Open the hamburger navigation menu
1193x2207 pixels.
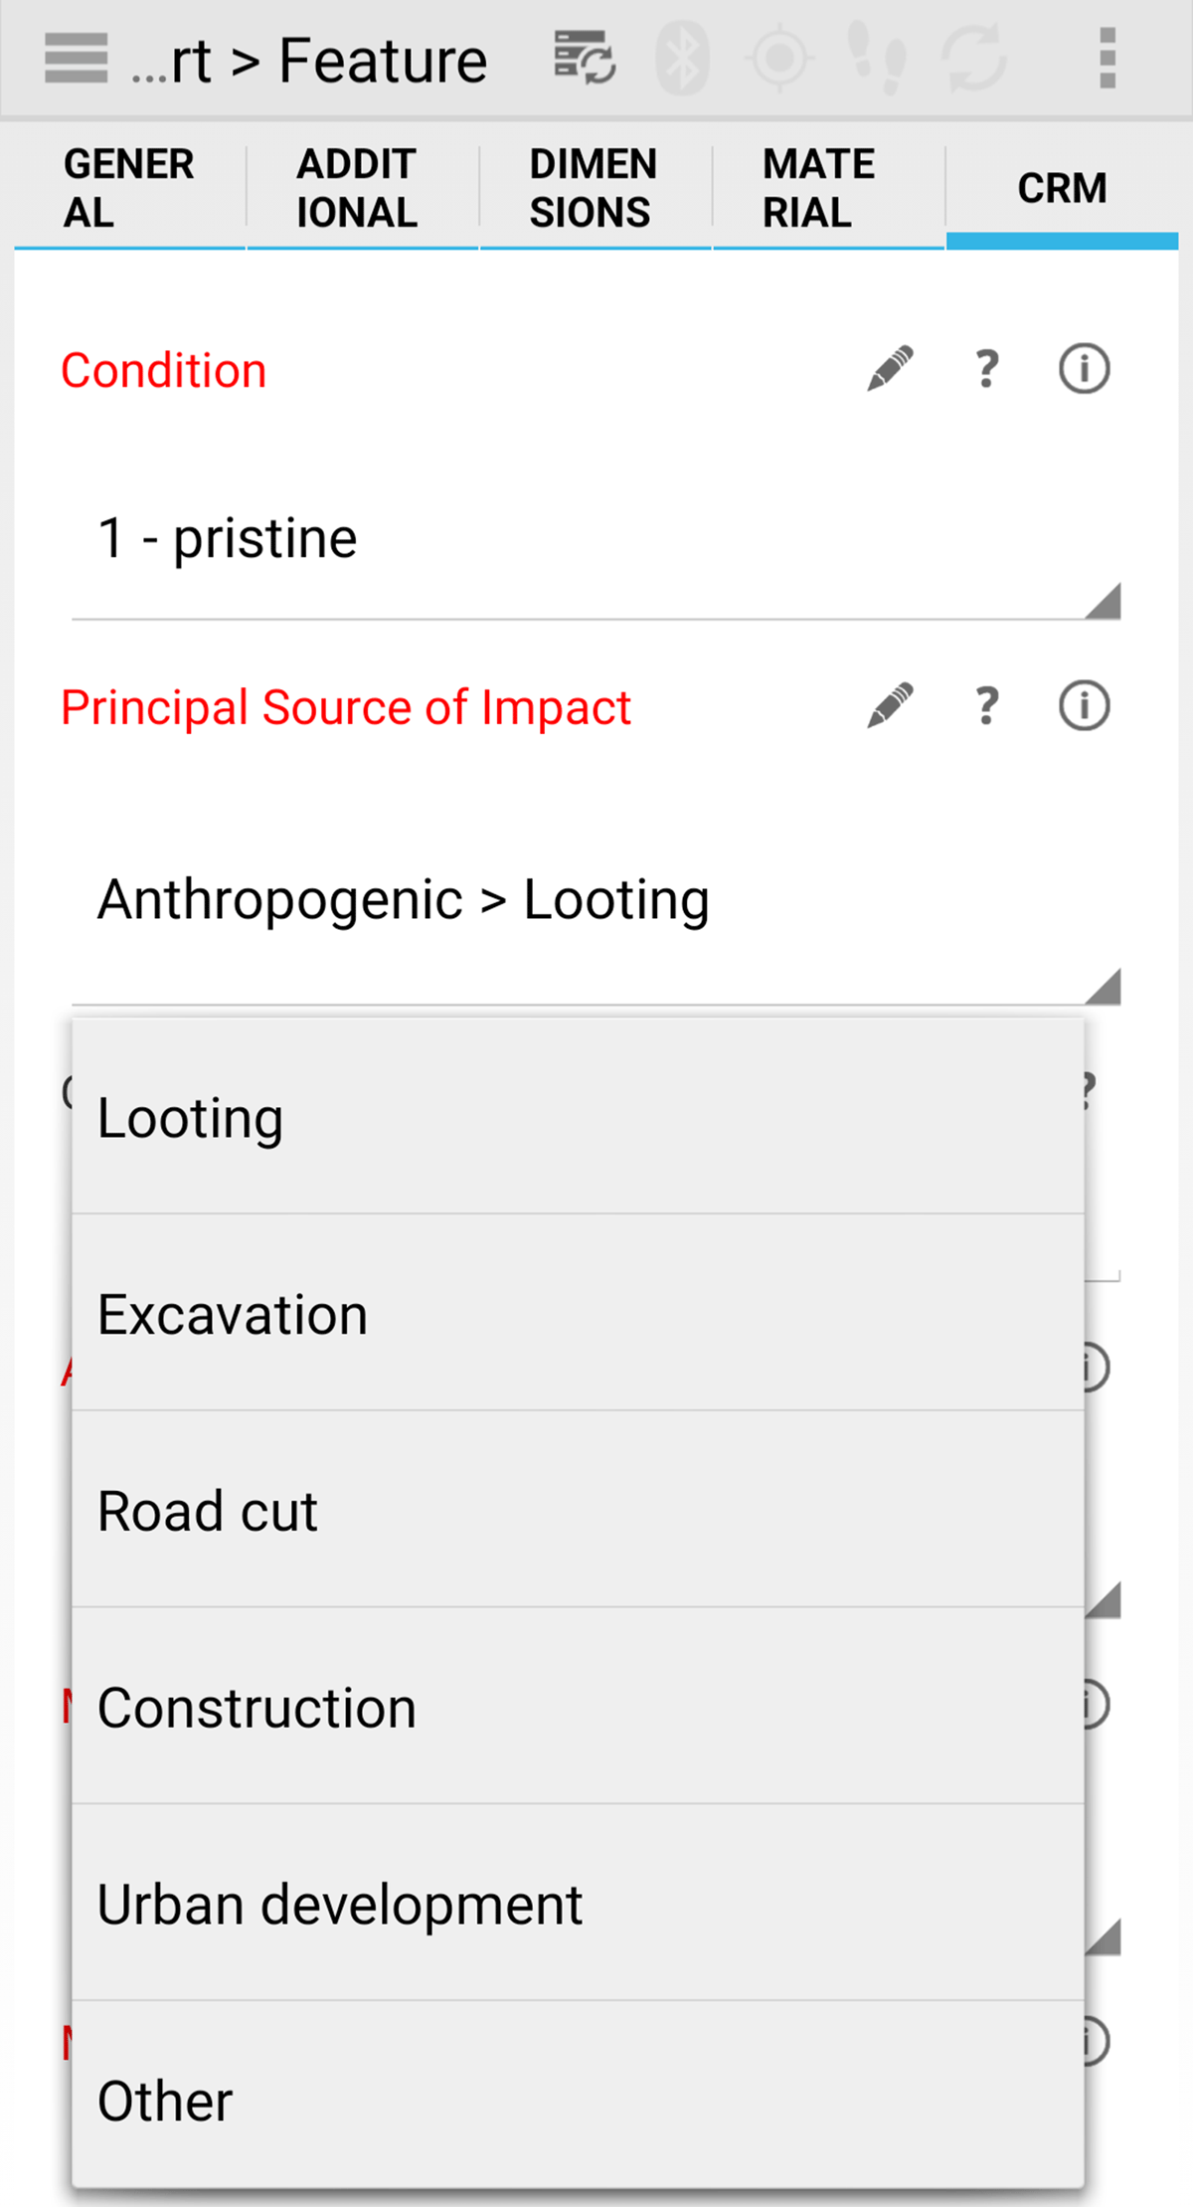point(76,59)
